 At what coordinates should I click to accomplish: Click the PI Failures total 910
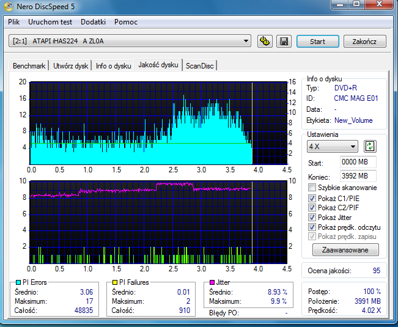185,310
